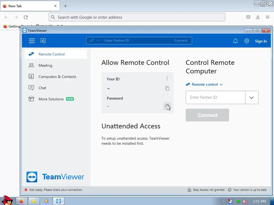Viewport: 274px width, 205px height.
Task: Click Sign In in TeamViewer header
Action: coord(261,41)
